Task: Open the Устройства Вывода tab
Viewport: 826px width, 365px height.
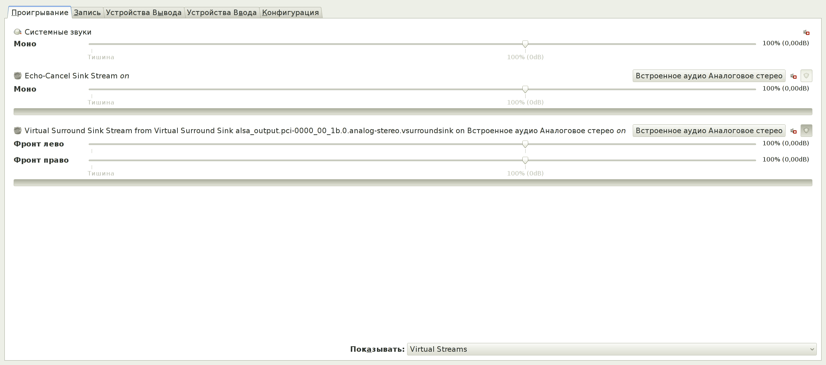Action: (144, 13)
